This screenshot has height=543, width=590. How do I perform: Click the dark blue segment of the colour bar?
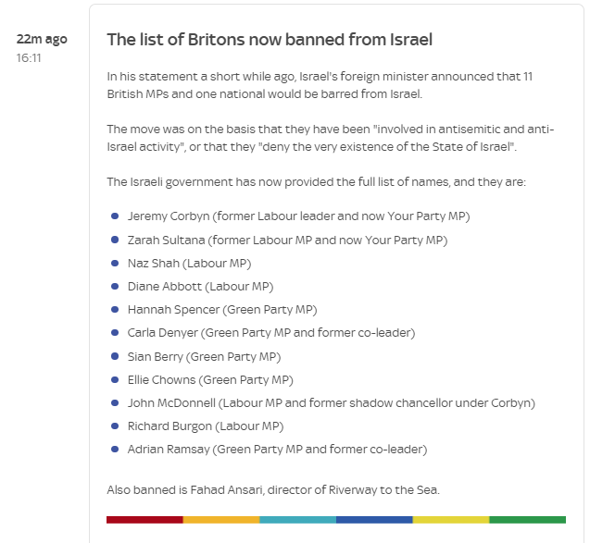click(374, 520)
